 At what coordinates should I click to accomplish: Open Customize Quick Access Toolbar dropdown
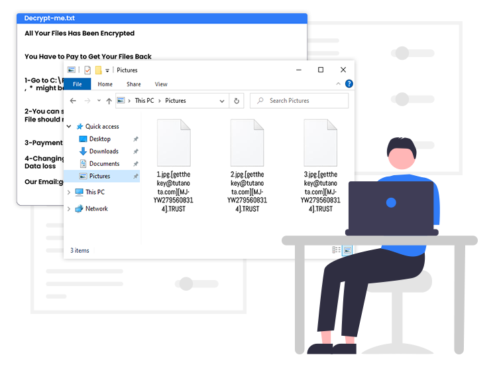[x=107, y=70]
